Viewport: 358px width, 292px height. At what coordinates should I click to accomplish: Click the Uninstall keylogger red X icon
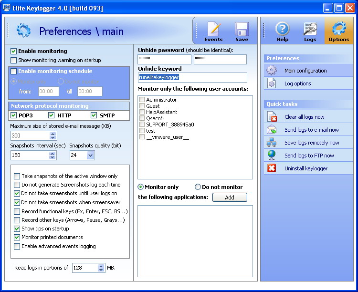[272, 168]
